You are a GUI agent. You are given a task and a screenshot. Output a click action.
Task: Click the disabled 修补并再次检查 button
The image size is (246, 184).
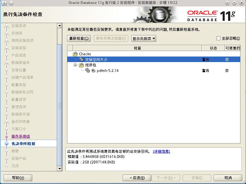111,38
